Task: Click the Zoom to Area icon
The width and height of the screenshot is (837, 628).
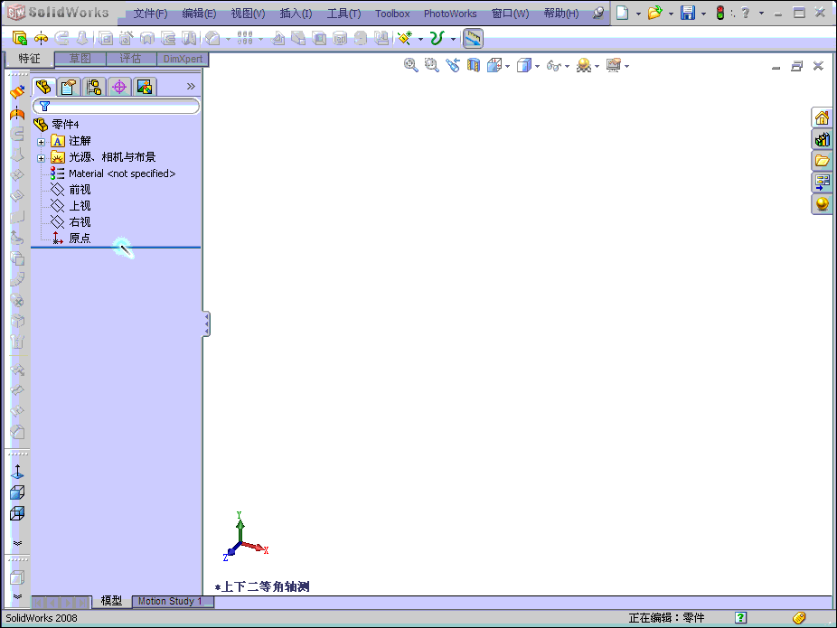Action: click(432, 66)
